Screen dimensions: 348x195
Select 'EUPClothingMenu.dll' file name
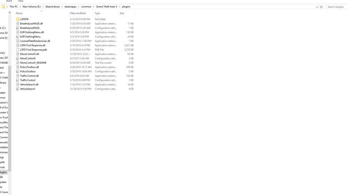(32, 32)
